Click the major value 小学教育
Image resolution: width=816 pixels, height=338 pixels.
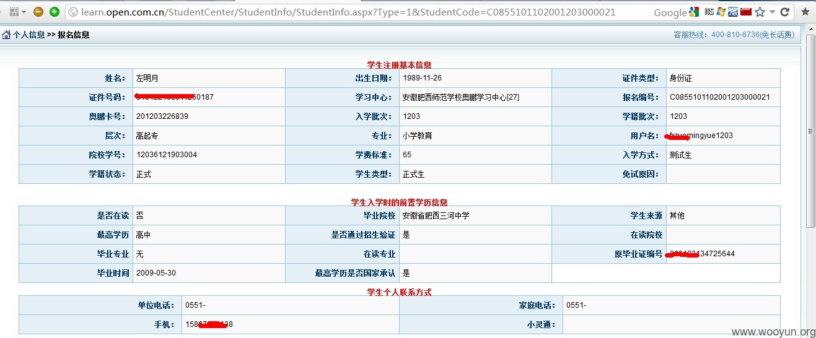(417, 136)
